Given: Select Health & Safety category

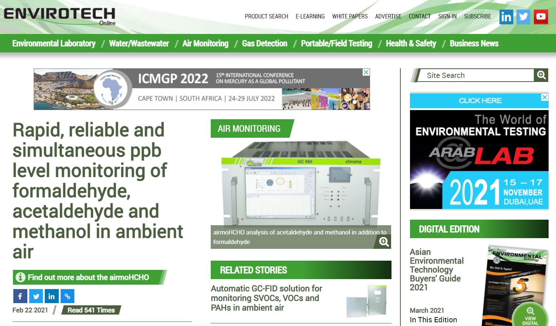Looking at the screenshot, I should coord(411,44).
